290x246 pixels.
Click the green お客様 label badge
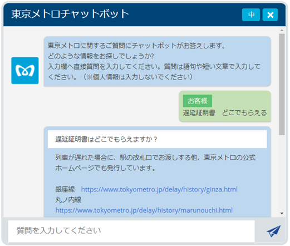pyautogui.click(x=198, y=101)
